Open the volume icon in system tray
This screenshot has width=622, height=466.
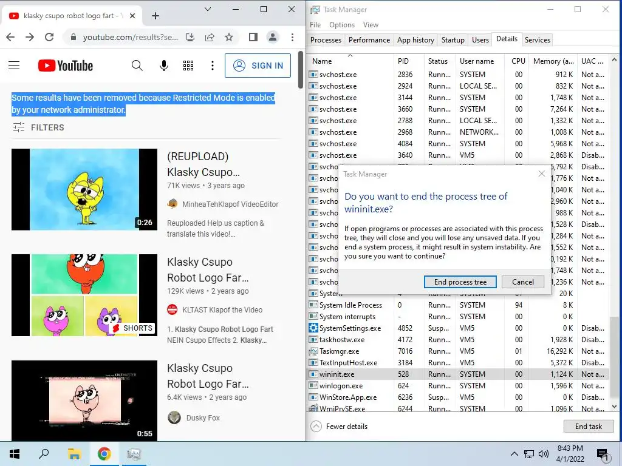(544, 454)
